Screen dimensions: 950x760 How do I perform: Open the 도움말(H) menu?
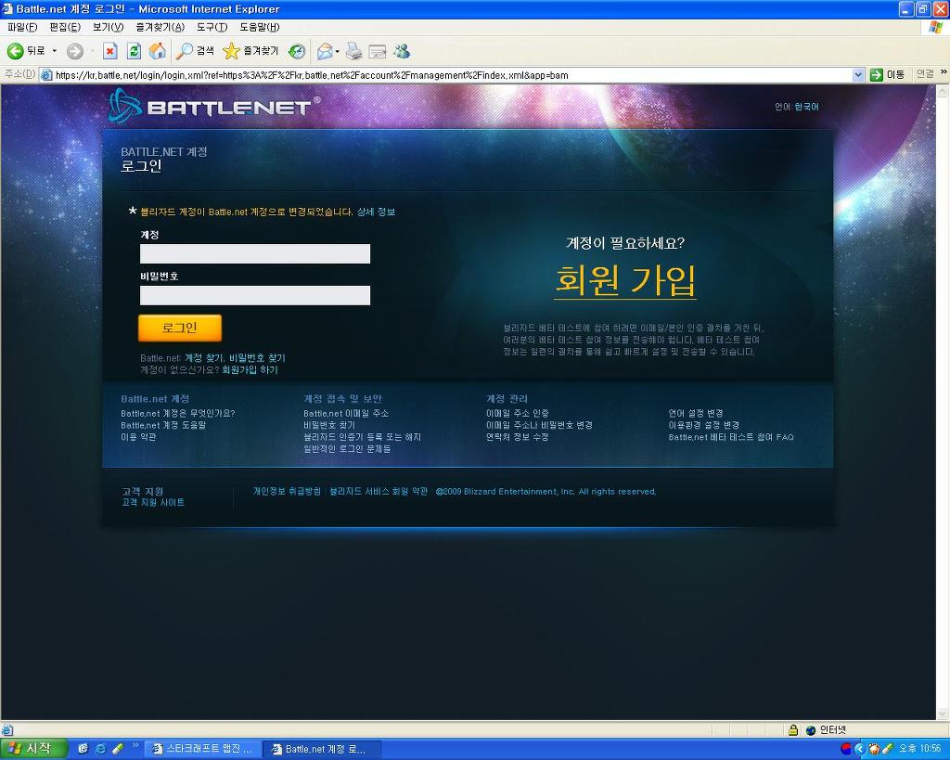(x=260, y=27)
